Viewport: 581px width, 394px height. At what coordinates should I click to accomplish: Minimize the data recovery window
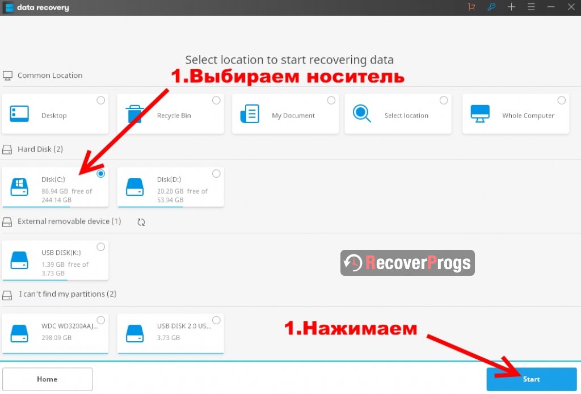tap(551, 7)
